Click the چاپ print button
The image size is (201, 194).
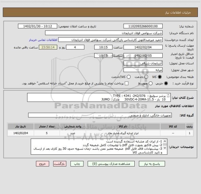click(x=77, y=164)
